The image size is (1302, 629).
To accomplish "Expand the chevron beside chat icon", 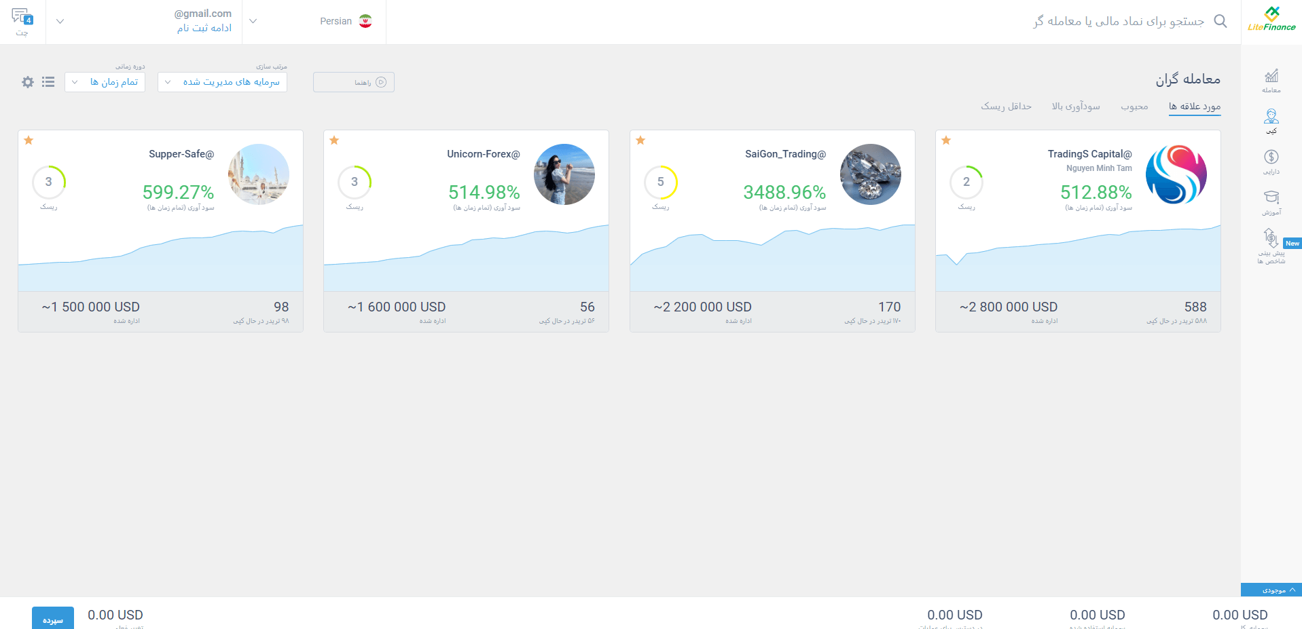I will (x=60, y=21).
